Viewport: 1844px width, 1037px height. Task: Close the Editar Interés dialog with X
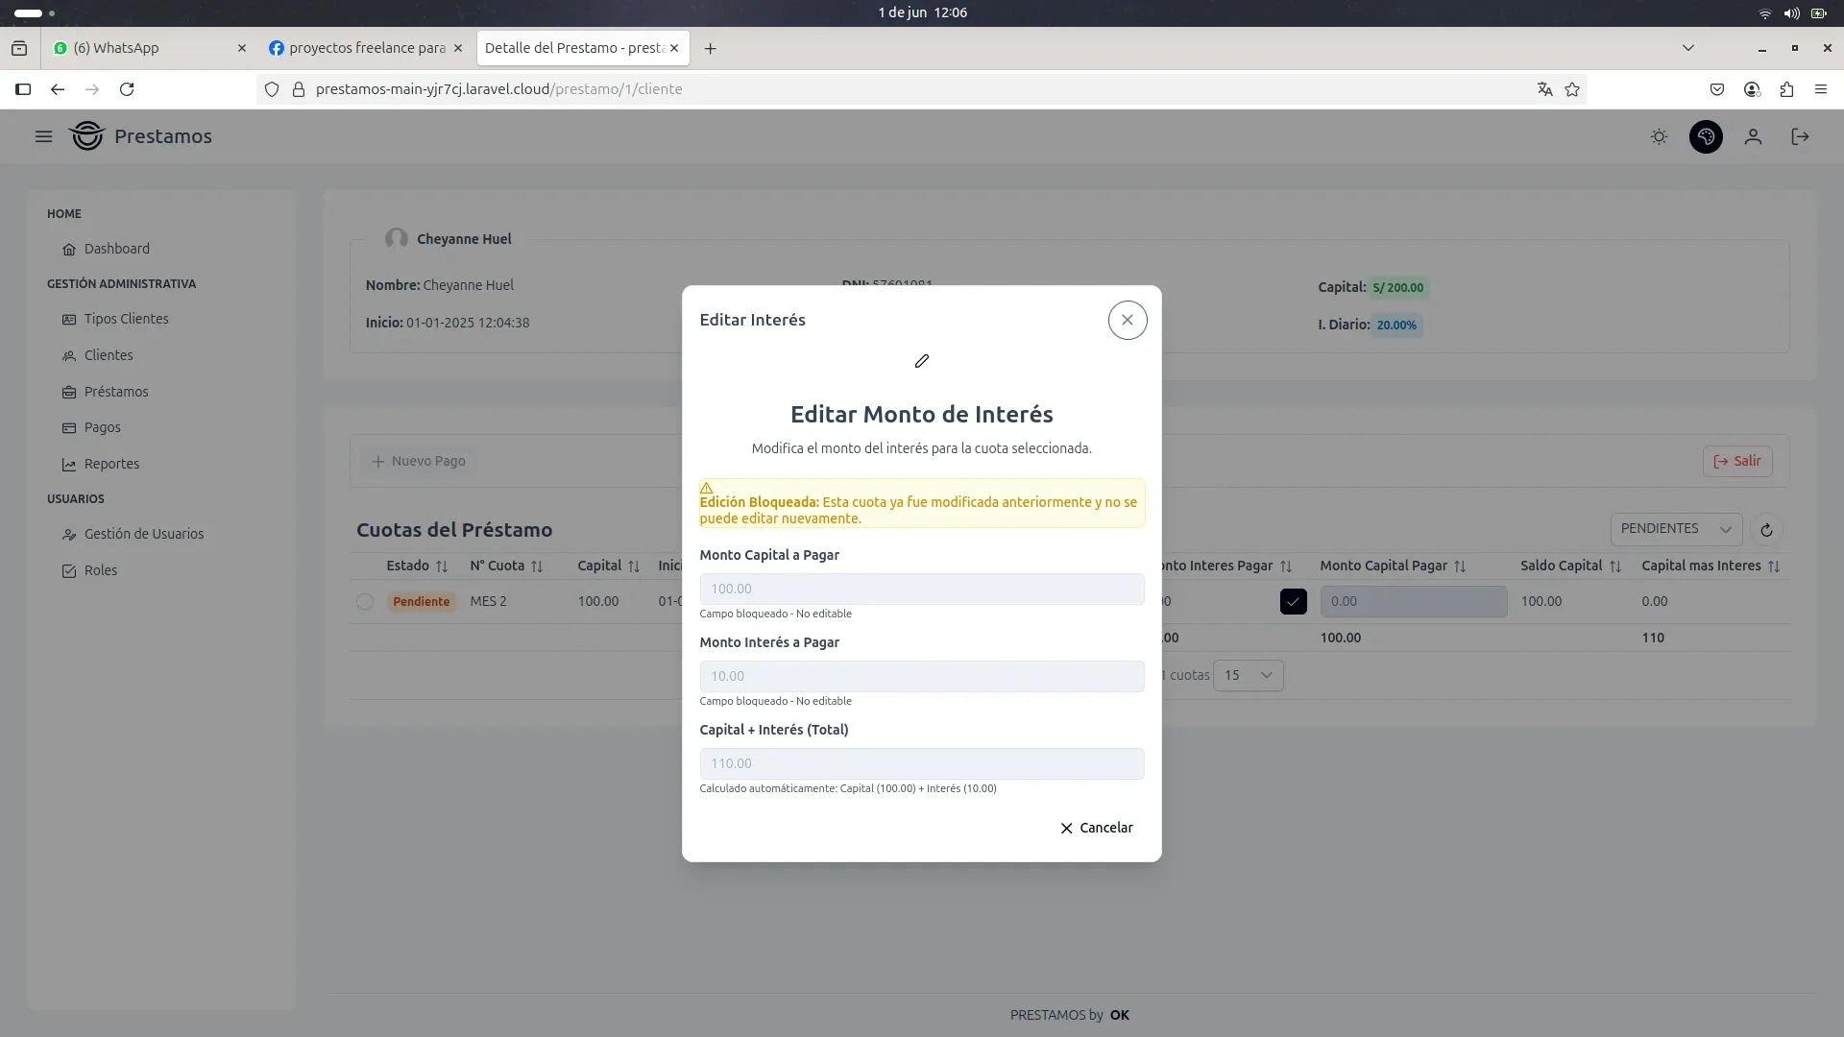[x=1127, y=320]
